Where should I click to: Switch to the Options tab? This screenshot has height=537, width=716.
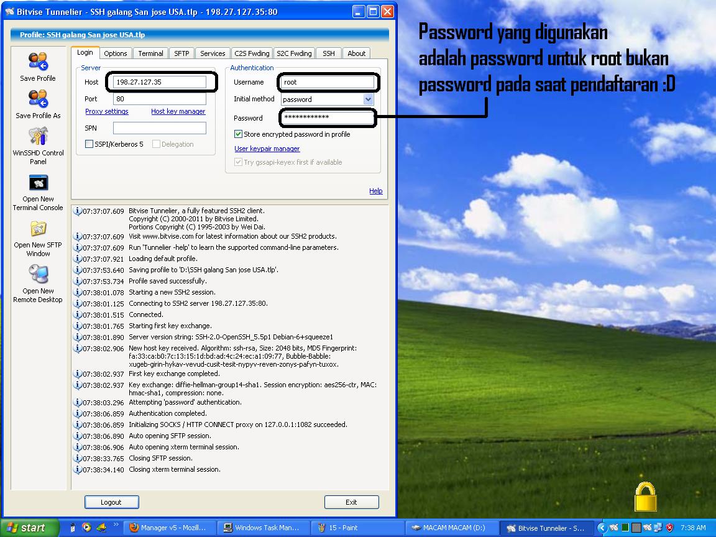click(x=116, y=53)
